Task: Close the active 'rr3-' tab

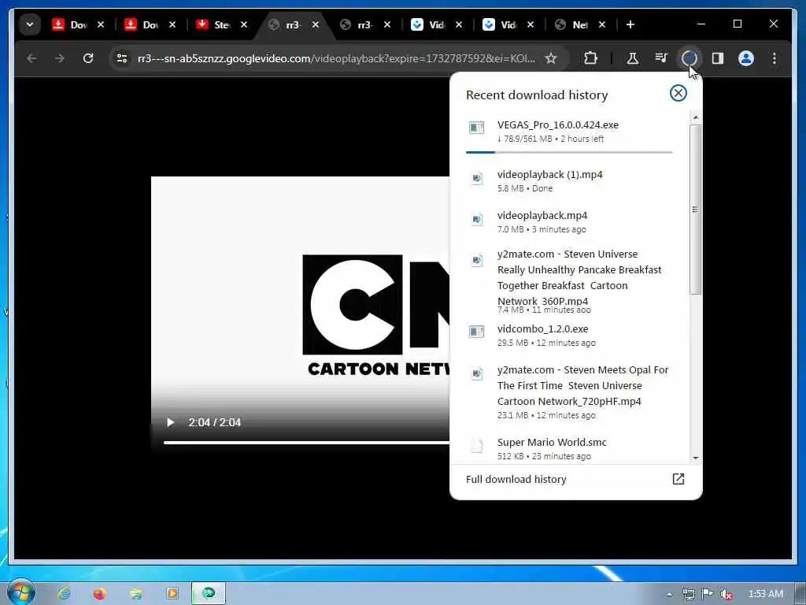Action: point(316,24)
